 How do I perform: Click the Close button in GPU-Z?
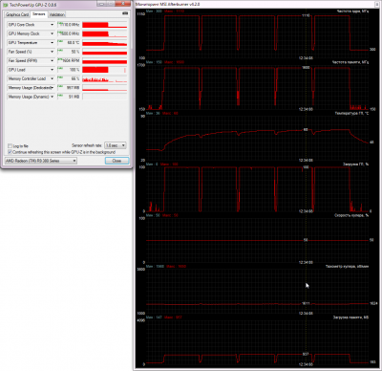point(117,161)
